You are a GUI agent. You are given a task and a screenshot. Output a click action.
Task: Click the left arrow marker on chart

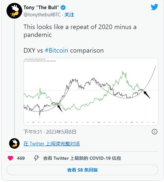60,108
